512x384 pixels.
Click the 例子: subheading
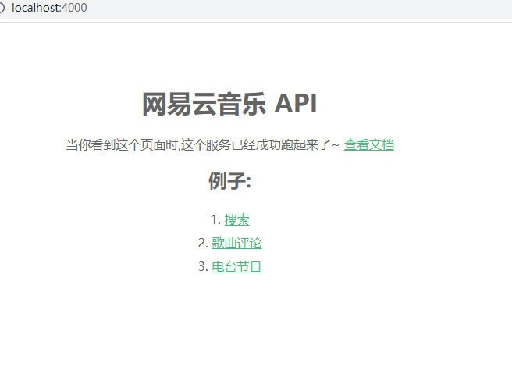pyautogui.click(x=230, y=180)
